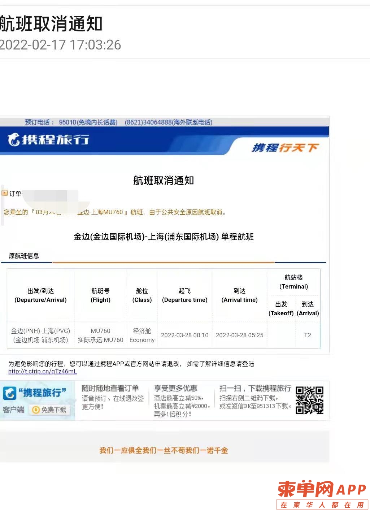Click the 航班号 (Flight) column header

[100, 295]
